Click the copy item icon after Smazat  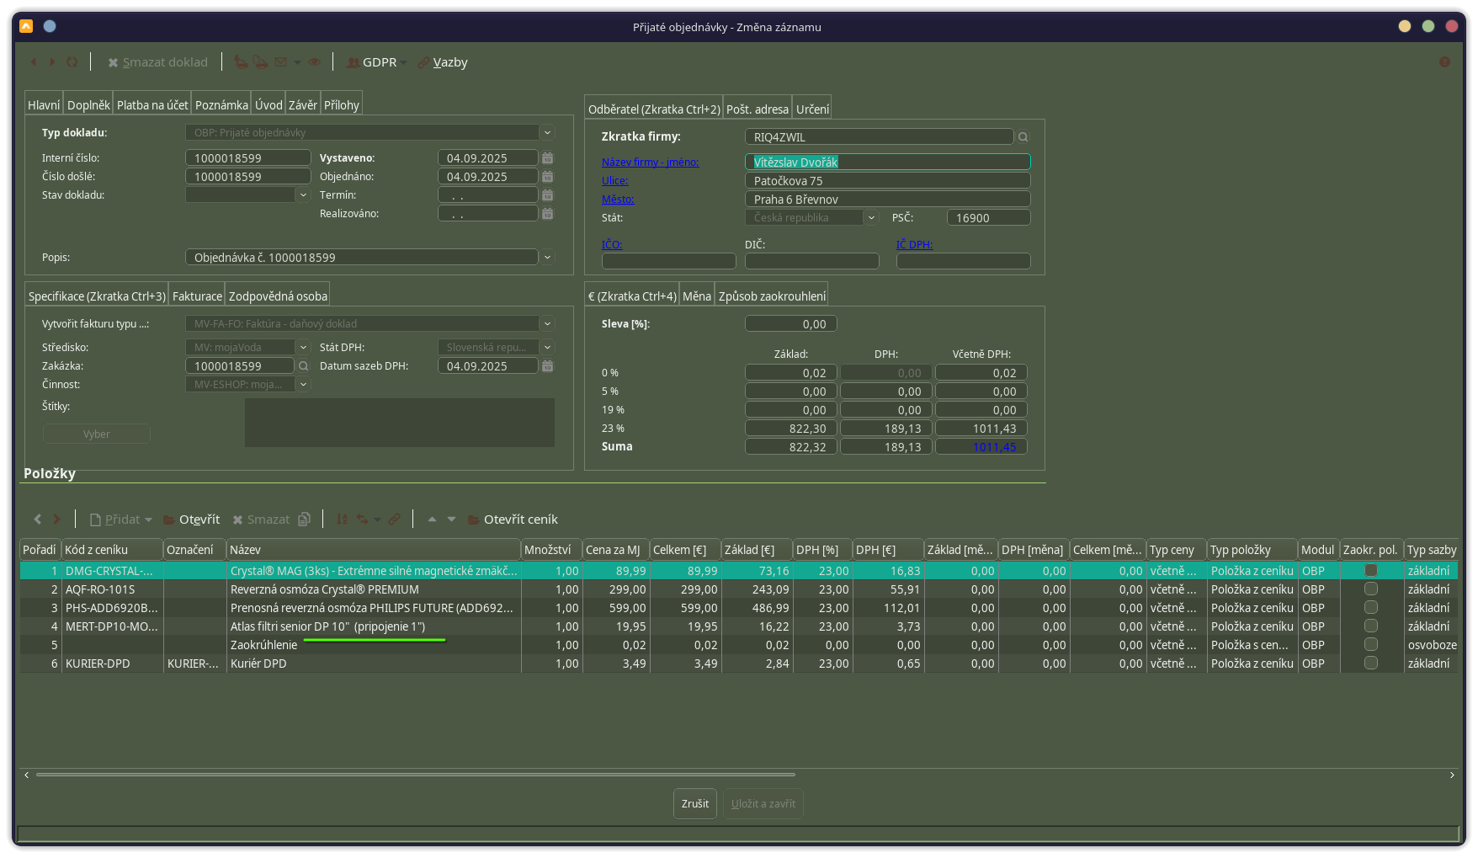coord(305,520)
